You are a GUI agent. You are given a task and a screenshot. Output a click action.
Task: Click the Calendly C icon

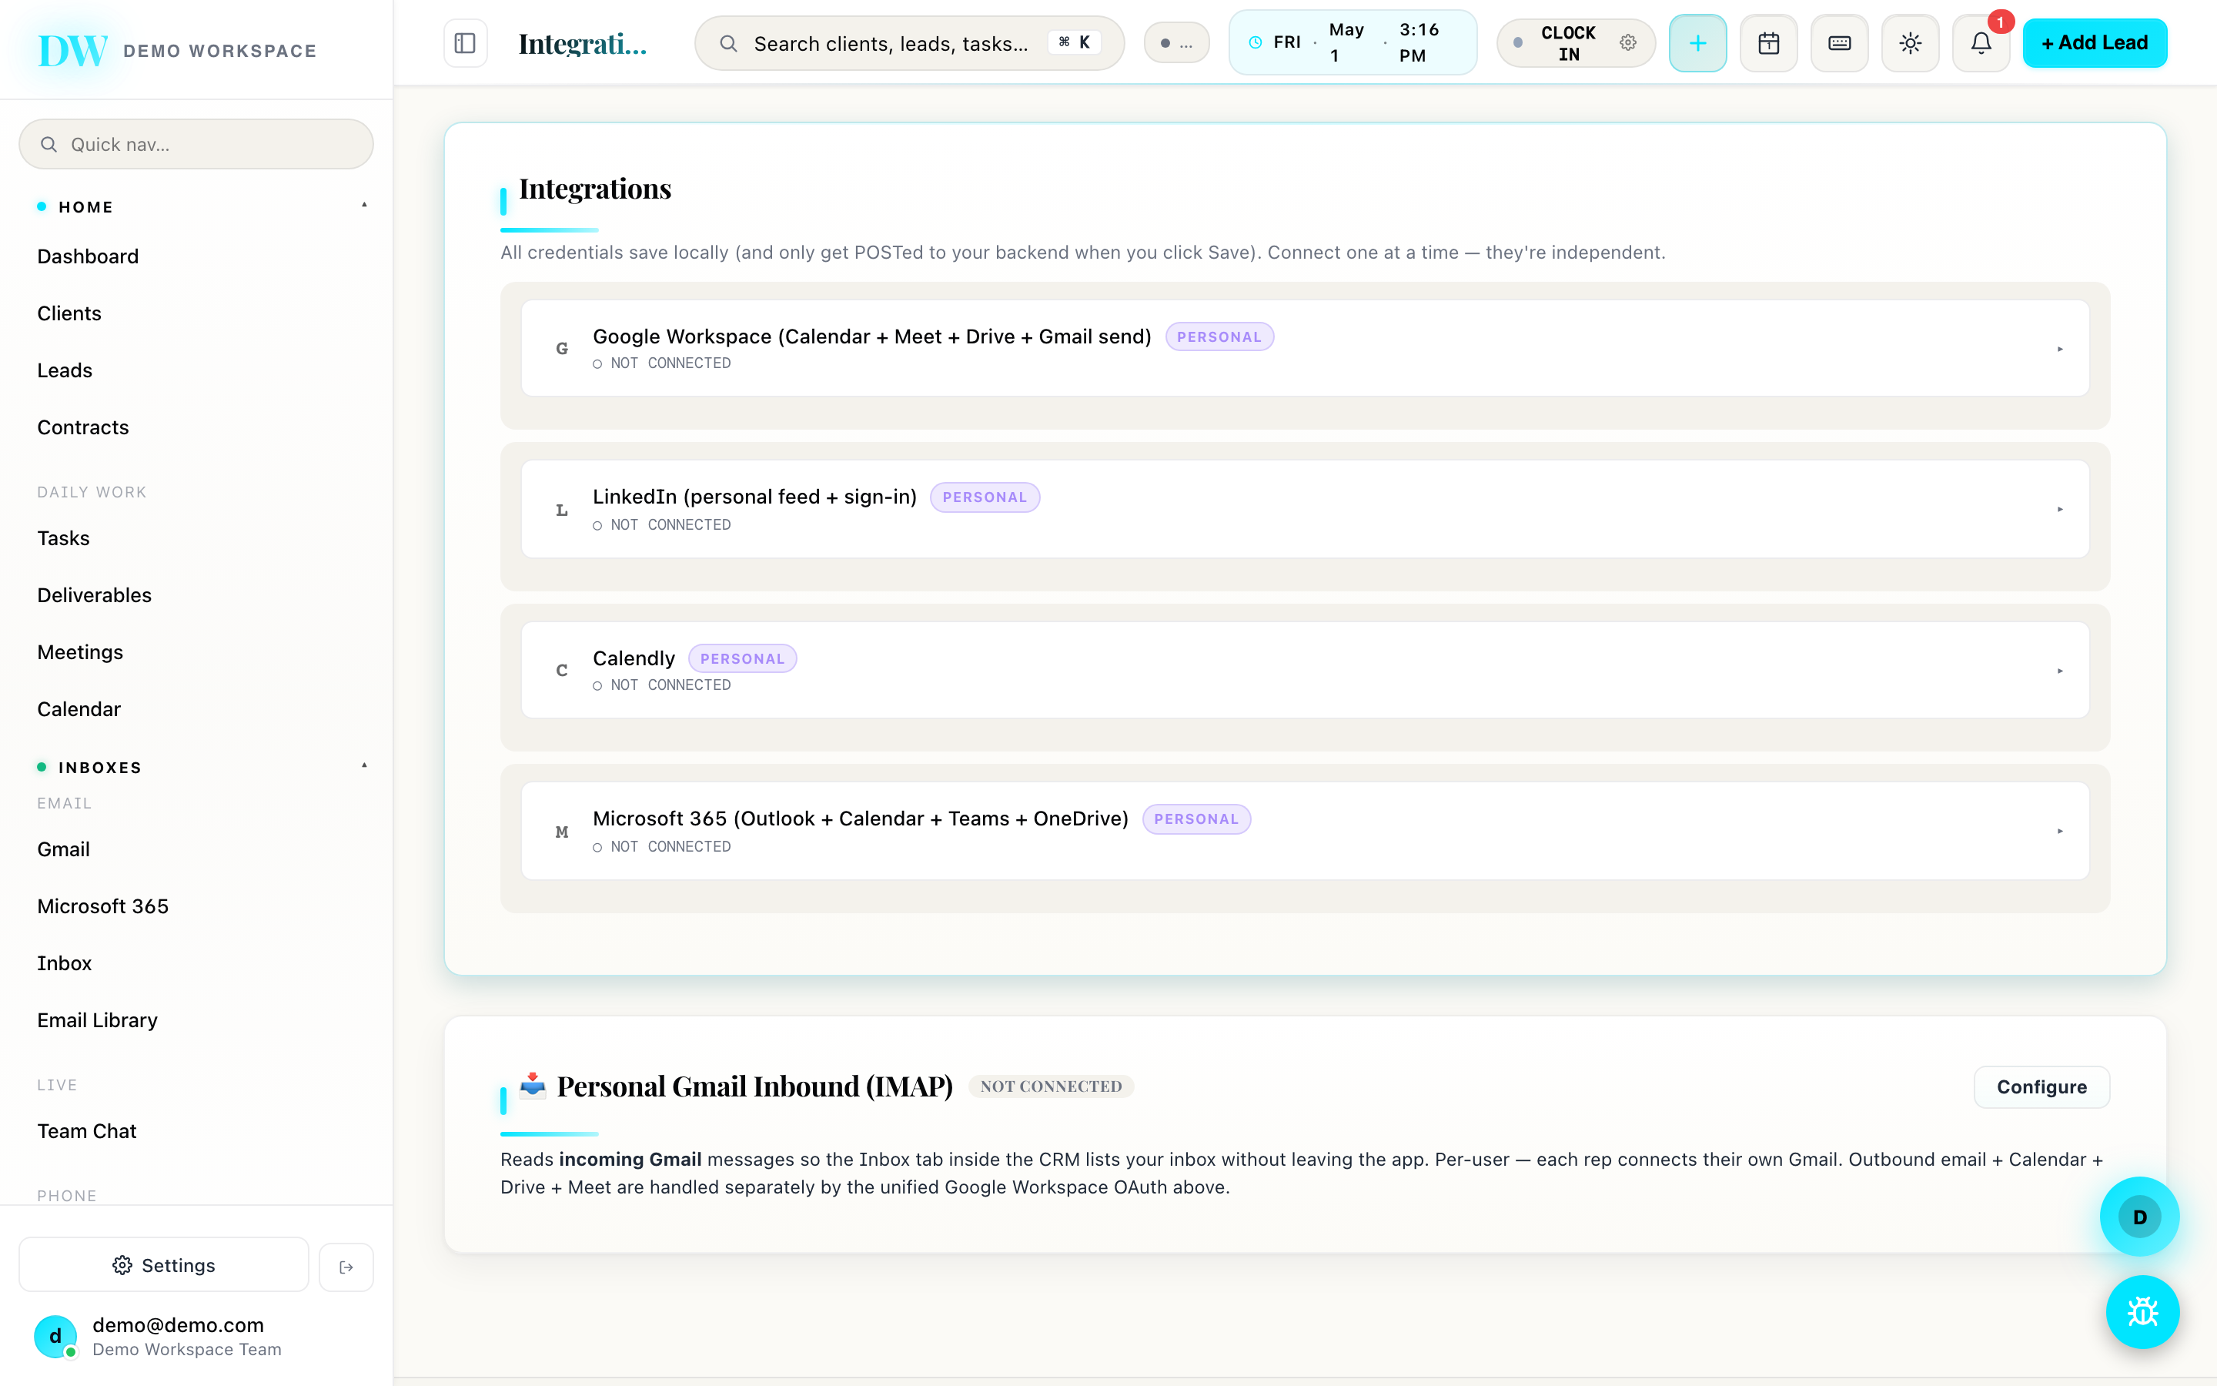(x=562, y=670)
